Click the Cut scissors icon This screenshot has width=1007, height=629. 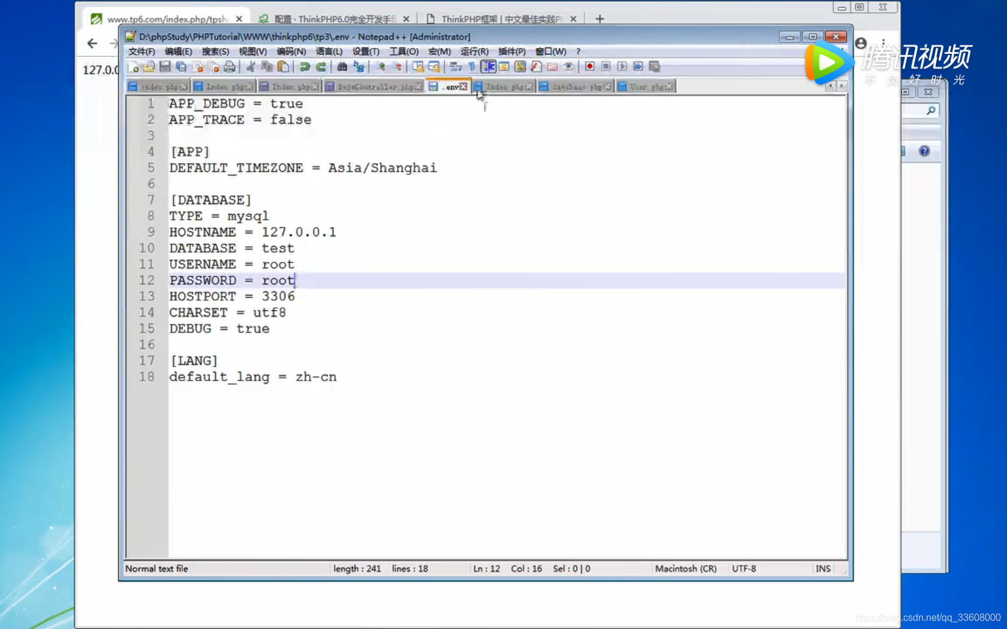[x=251, y=66]
